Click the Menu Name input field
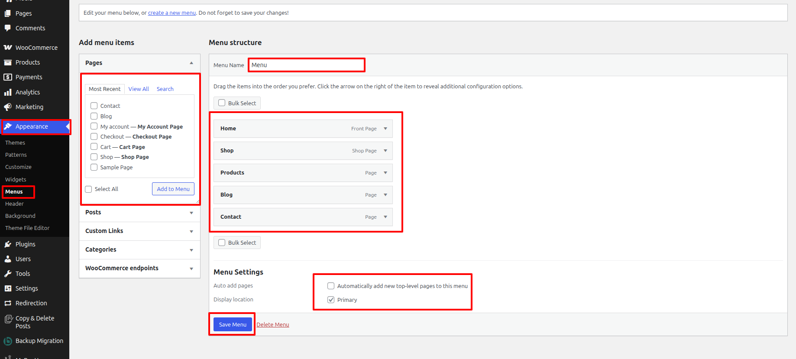Viewport: 796px width, 359px height. [307, 65]
